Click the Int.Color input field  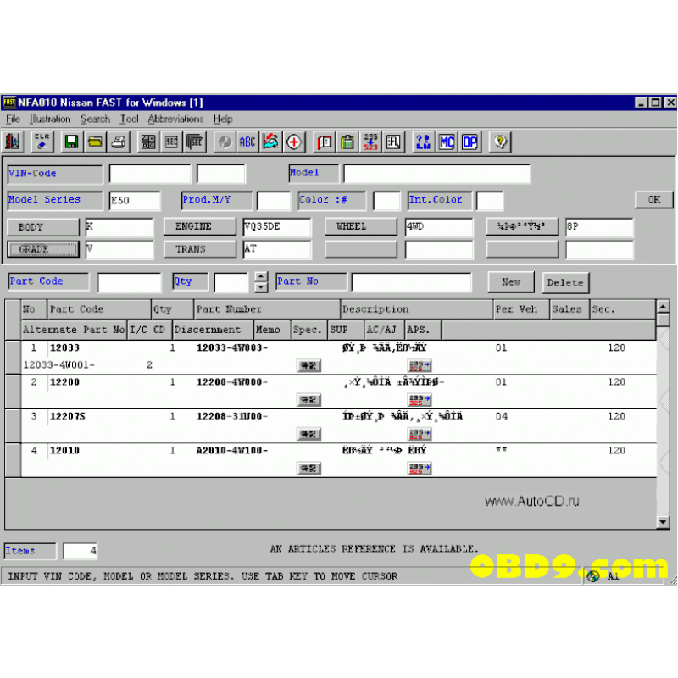click(x=490, y=201)
